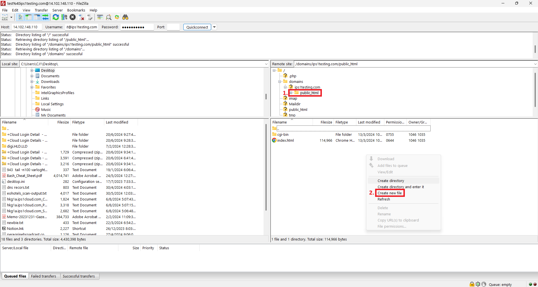Click the Quickconnect button
The width and height of the screenshot is (538, 287).
pos(197,27)
